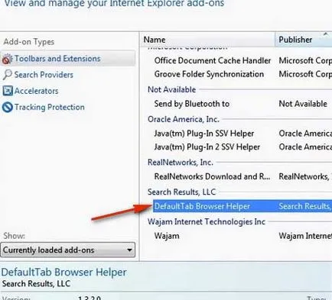
Task: Click Wajam Interne... publisher cell
Action: coord(305,236)
